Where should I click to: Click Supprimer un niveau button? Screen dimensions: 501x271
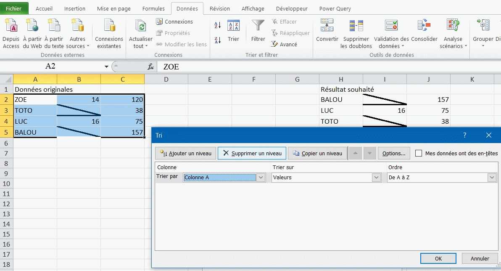[x=252, y=153]
